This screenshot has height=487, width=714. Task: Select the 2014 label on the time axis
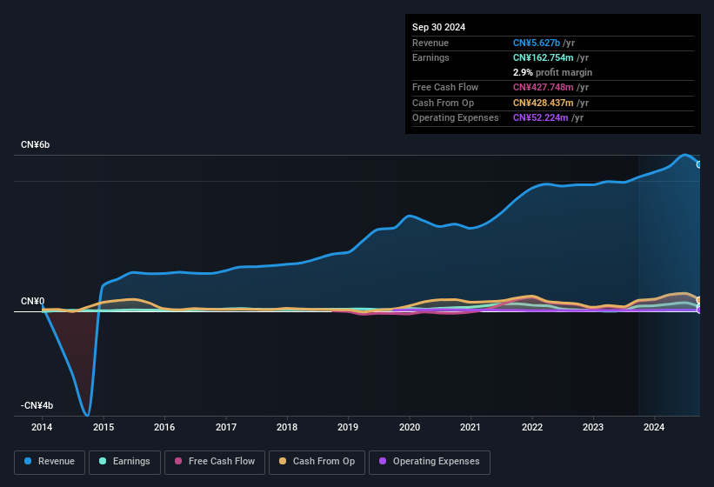click(x=42, y=427)
